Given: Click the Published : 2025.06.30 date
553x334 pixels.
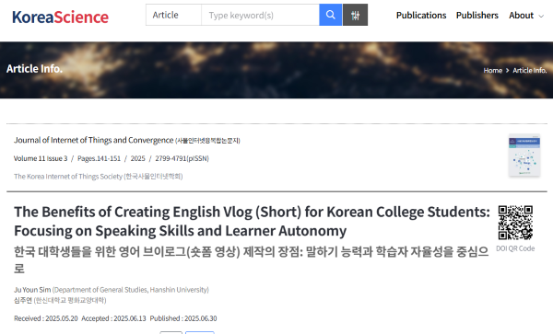Looking at the screenshot, I should coord(183,318).
